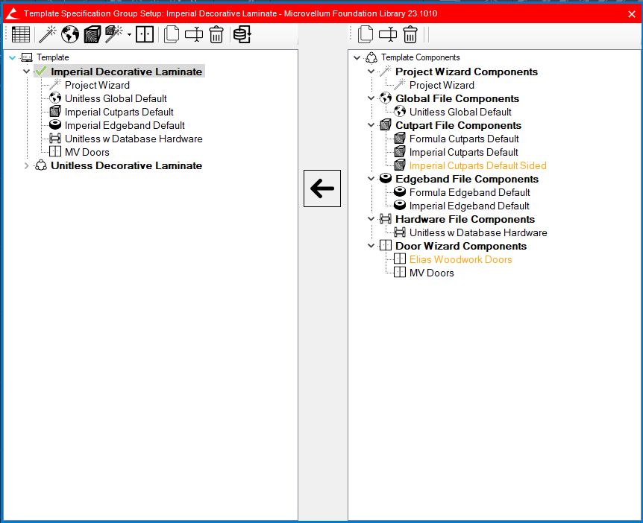Select Formula Edgeband Default component
Viewport: 643px width, 523px height.
coord(469,192)
